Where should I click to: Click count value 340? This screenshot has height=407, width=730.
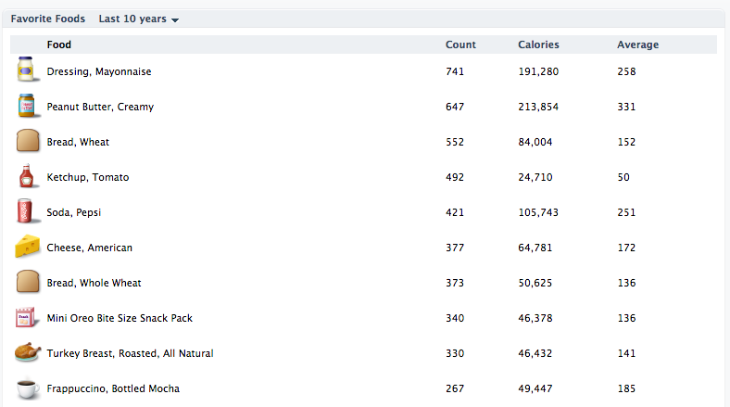pos(455,318)
